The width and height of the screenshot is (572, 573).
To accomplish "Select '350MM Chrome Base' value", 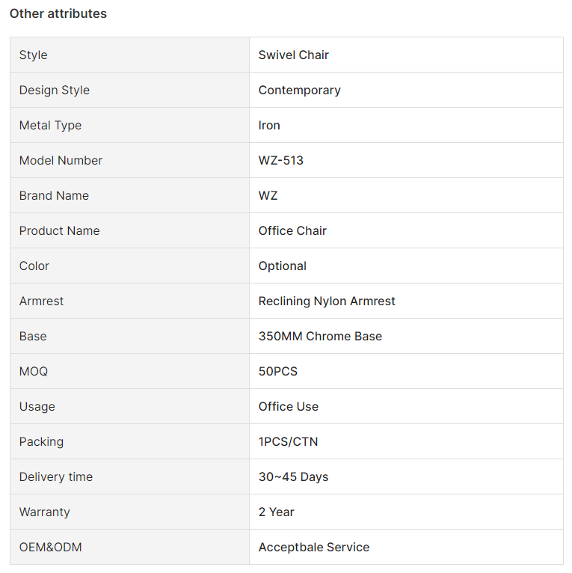I will pos(320,336).
